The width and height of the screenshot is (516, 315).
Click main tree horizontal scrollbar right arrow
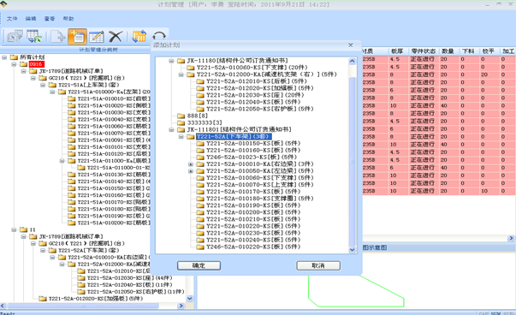(181, 306)
